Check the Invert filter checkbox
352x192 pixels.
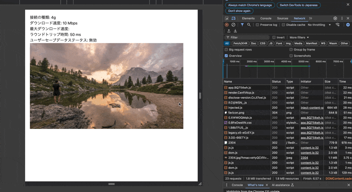[x=274, y=37]
